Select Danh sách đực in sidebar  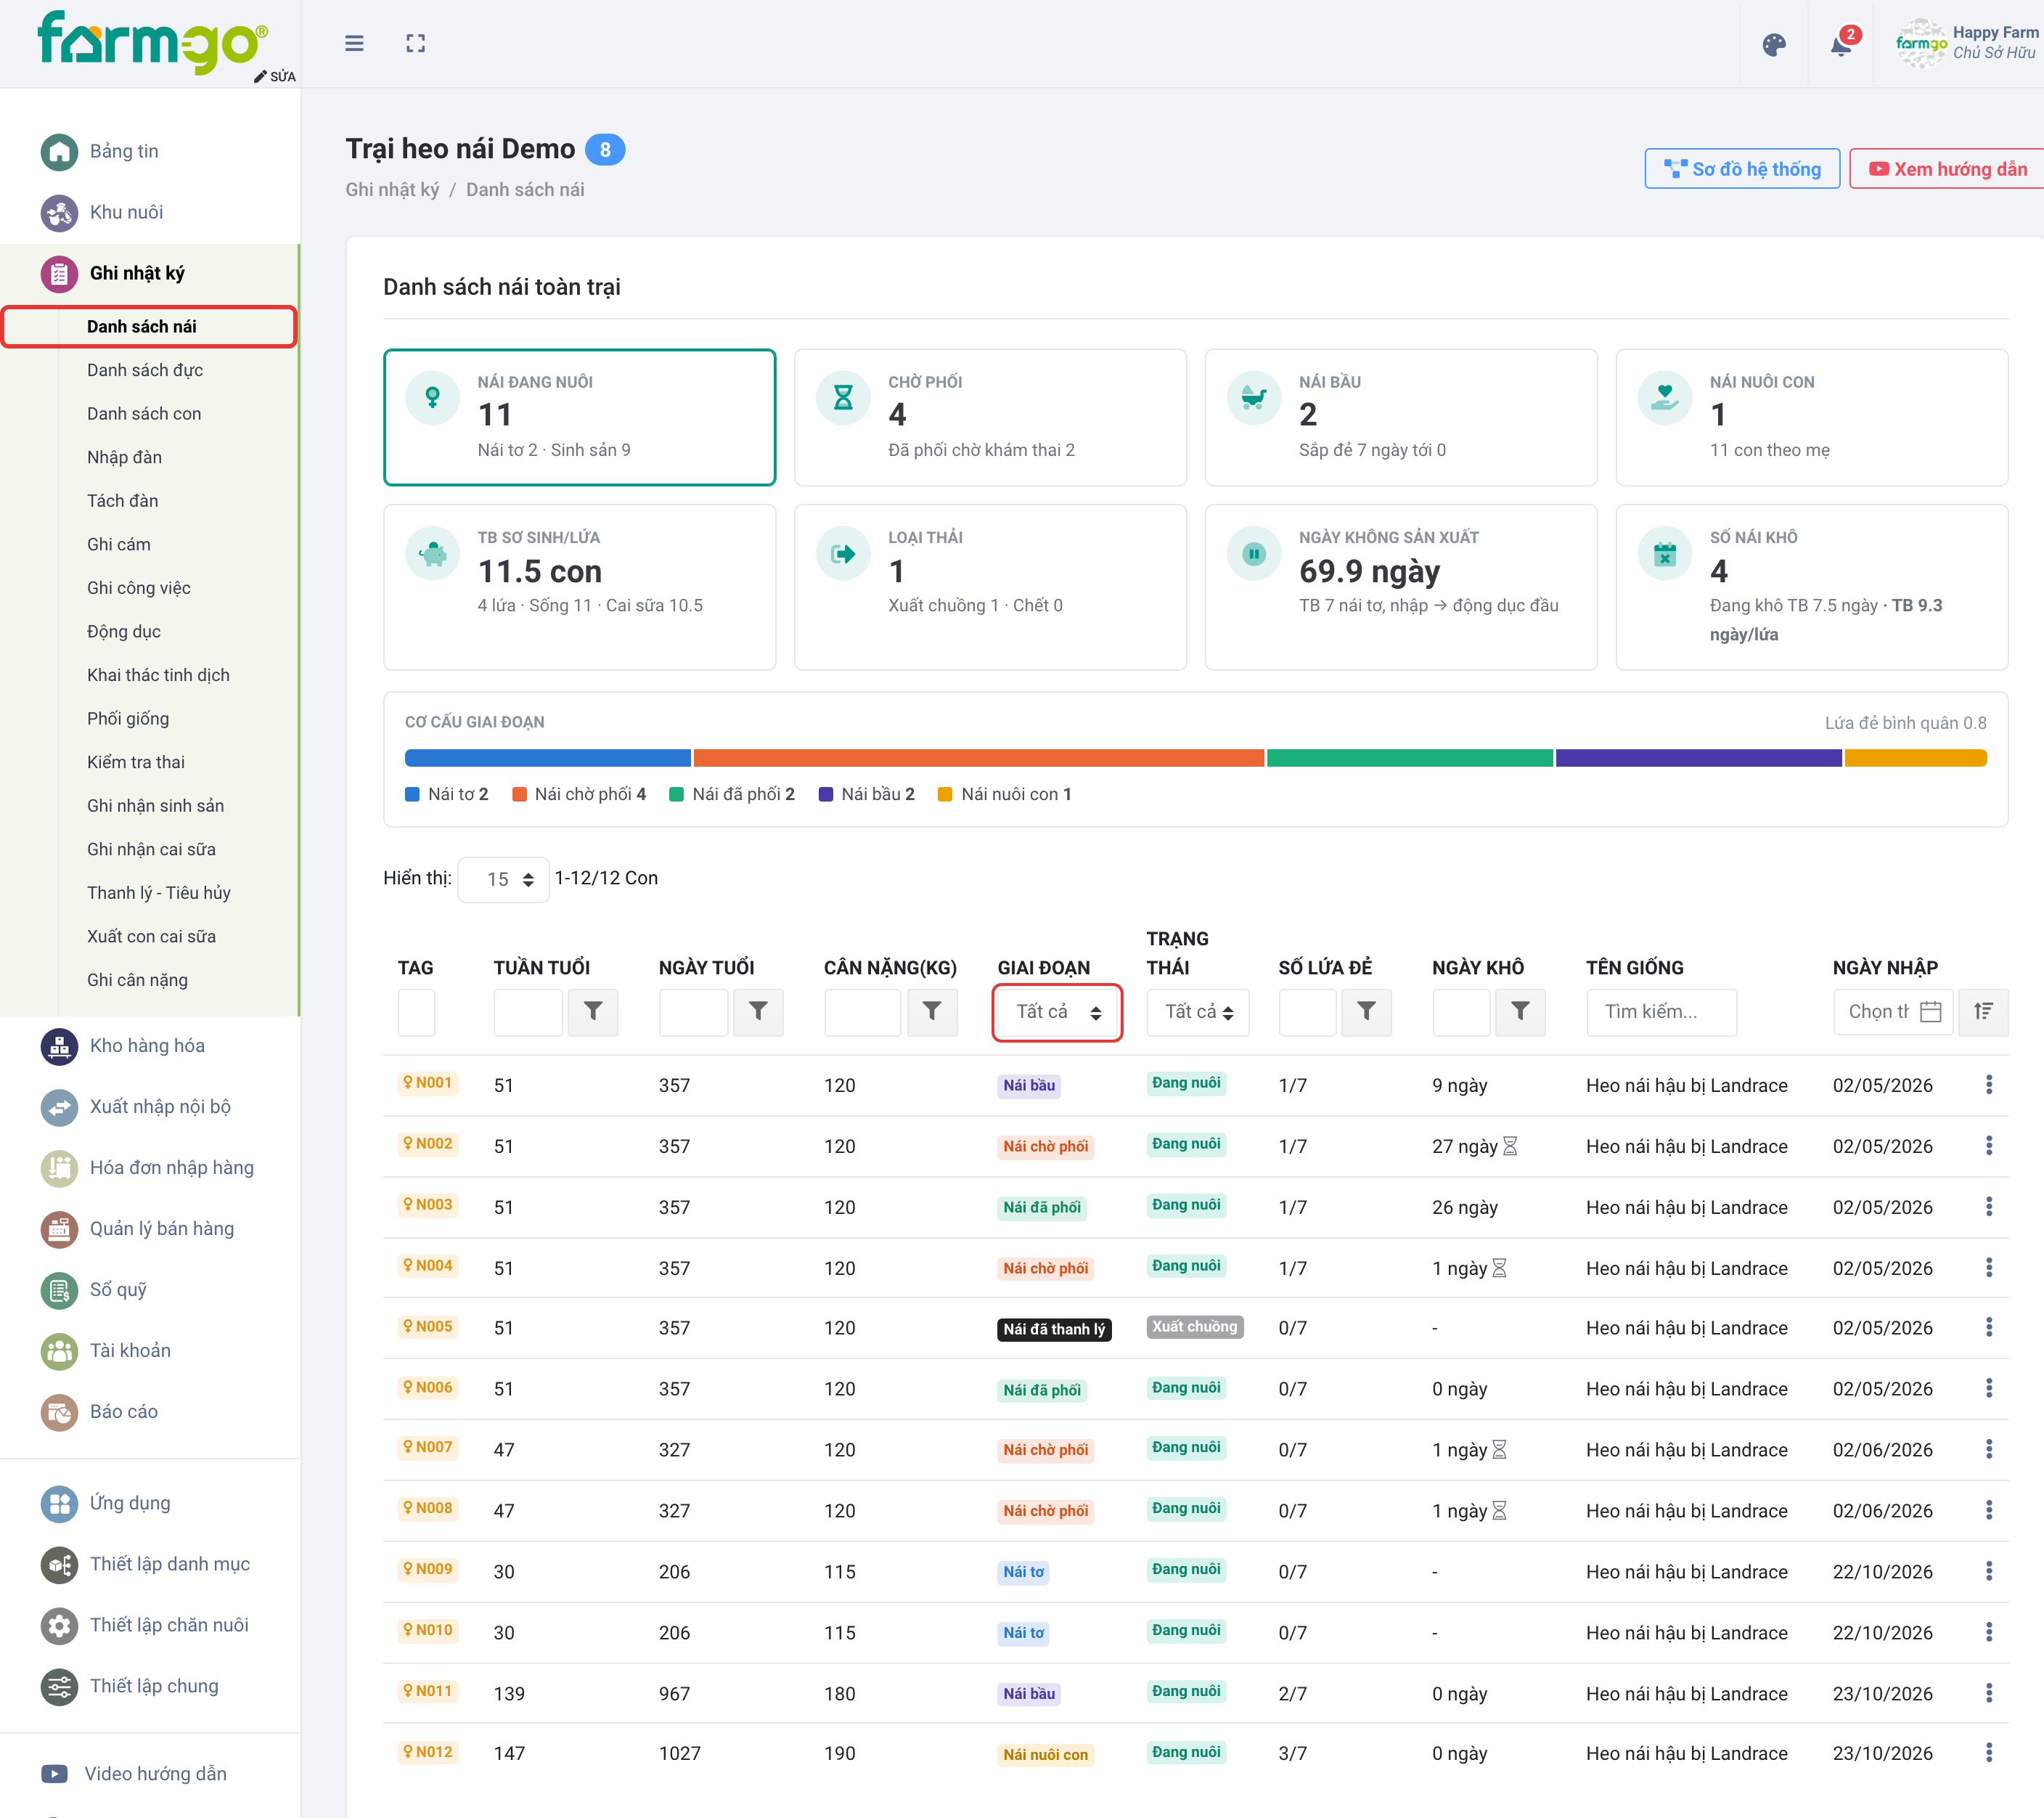tap(145, 370)
